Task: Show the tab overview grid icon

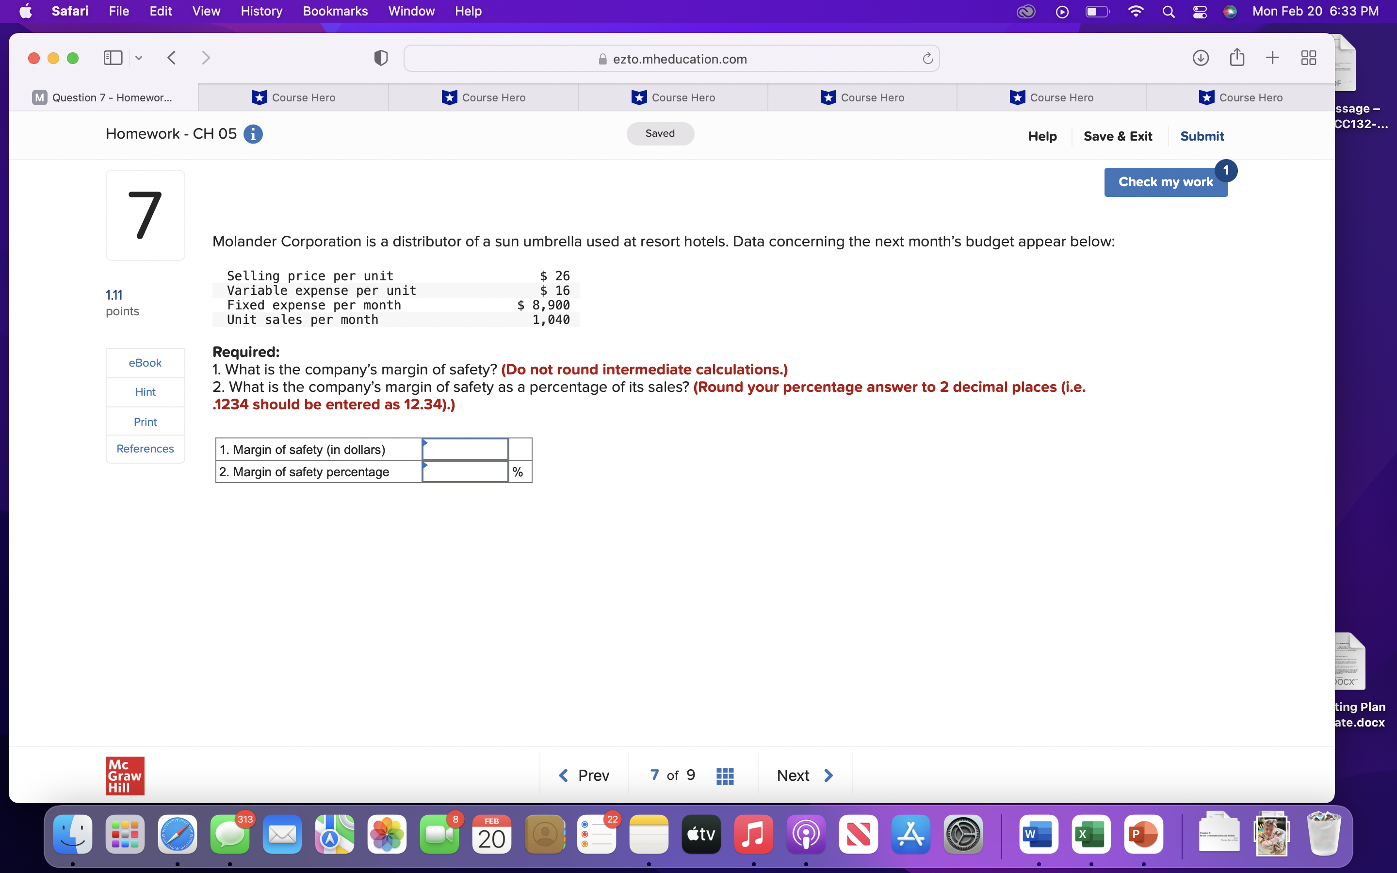Action: coord(1308,58)
